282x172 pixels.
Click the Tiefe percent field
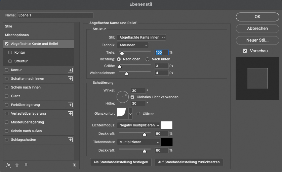[x=161, y=53]
